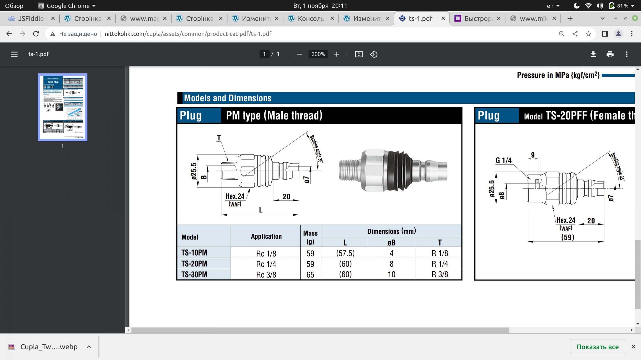This screenshot has width=641, height=360.
Task: Click the Показать все button
Action: pyautogui.click(x=598, y=347)
